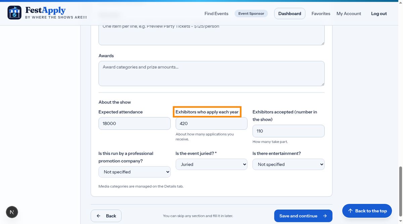
Task: Click the 'About how many applications' hint
Action: 205,136
